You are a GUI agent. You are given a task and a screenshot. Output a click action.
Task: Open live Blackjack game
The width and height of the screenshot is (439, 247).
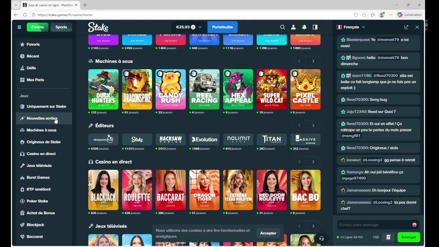pos(103,190)
